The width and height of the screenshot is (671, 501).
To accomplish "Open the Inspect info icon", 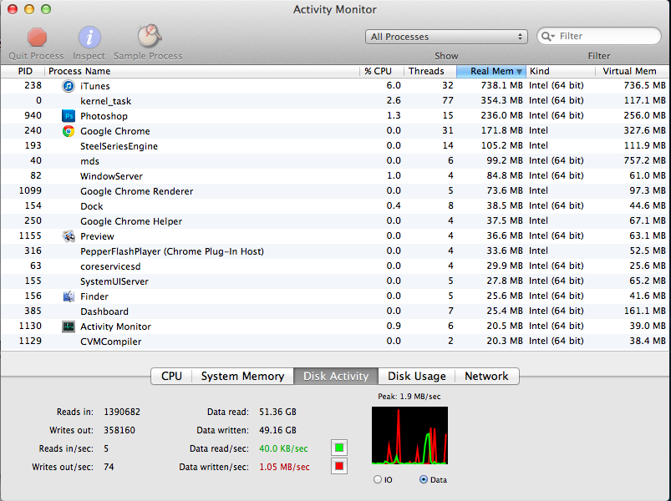I will pyautogui.click(x=89, y=38).
